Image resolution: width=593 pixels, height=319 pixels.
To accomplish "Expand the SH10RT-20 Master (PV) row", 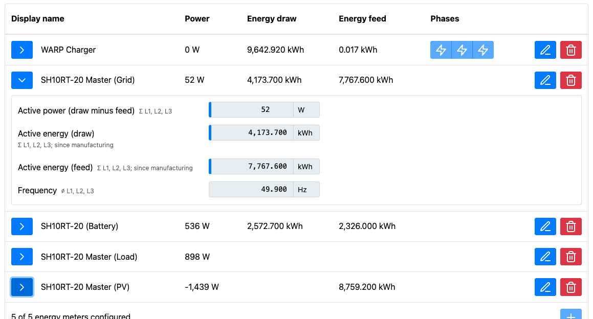I will (22, 287).
